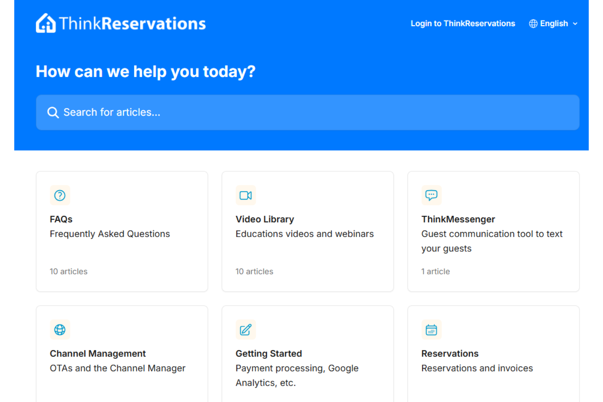Click 'Reservations and invoices' description text
603x402 pixels.
point(477,368)
